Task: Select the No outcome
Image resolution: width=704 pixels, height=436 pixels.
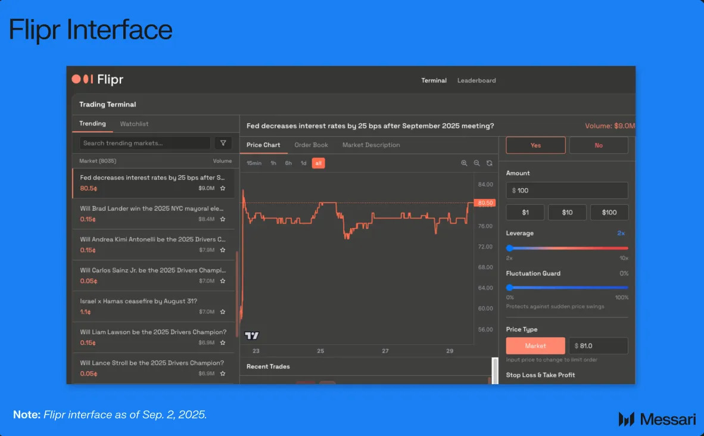Action: click(x=598, y=145)
